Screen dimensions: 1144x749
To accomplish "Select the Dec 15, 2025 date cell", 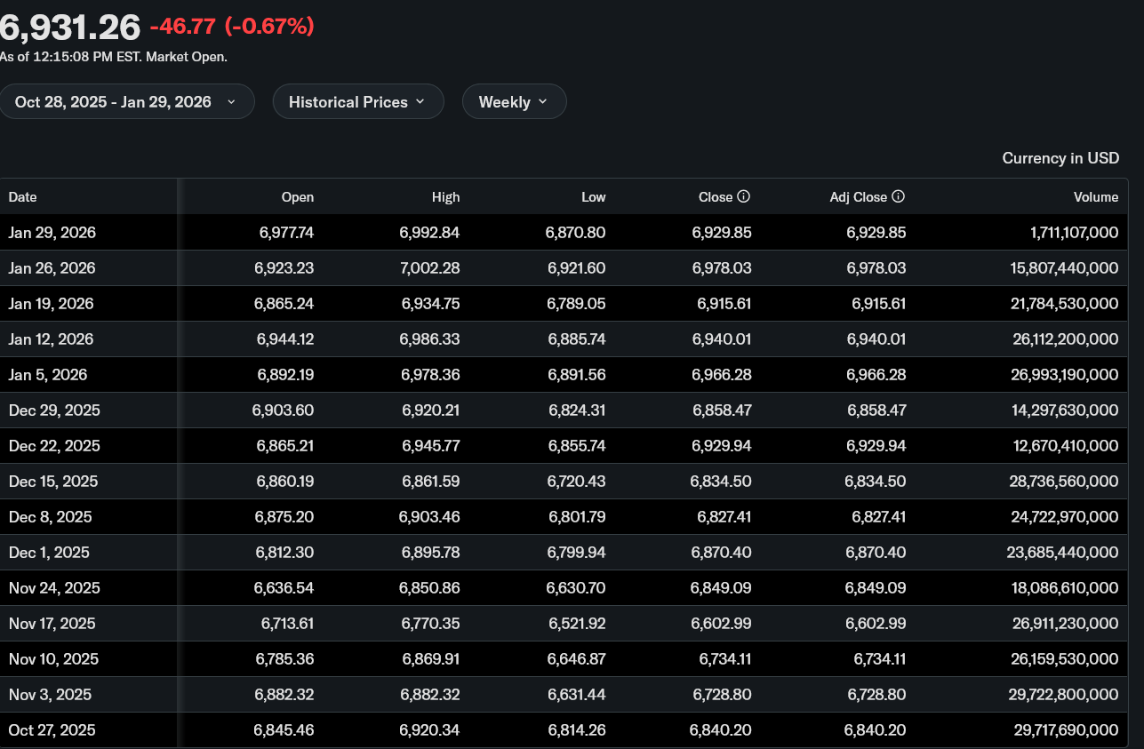I will point(53,482).
